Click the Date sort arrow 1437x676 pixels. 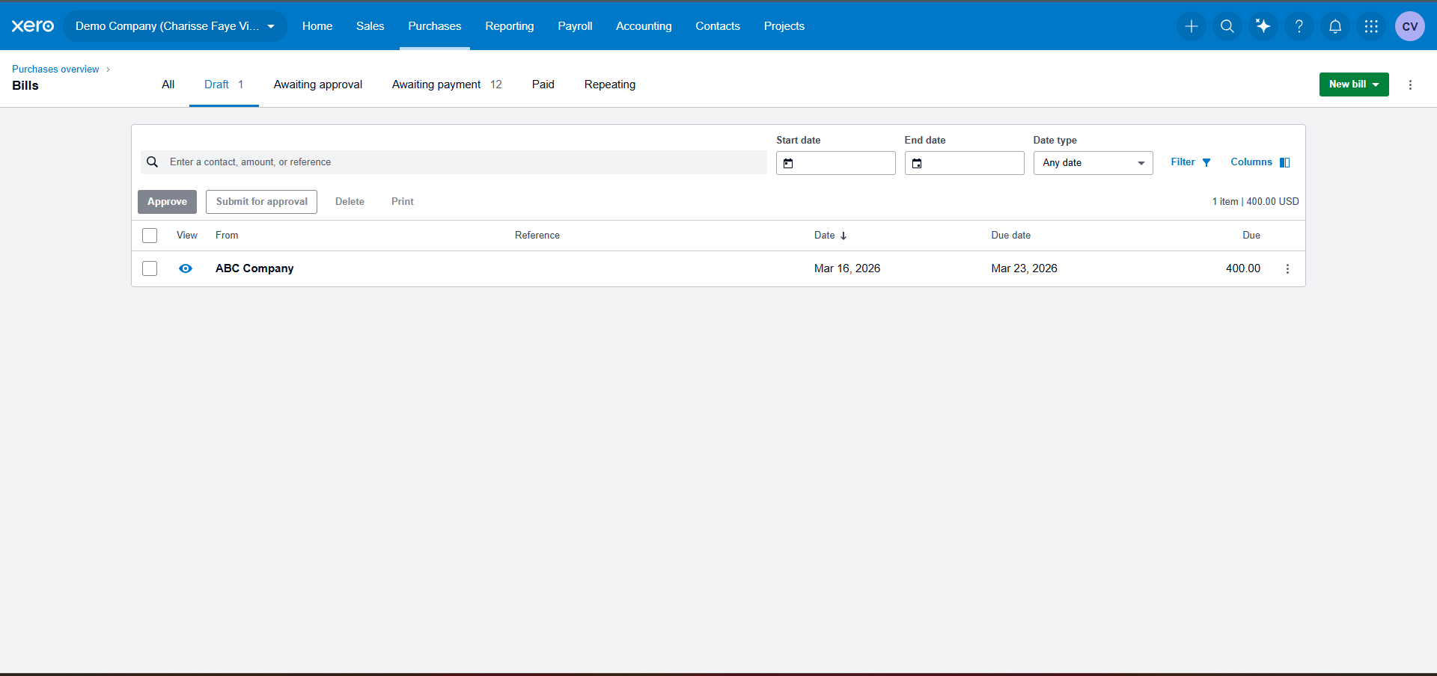click(843, 236)
